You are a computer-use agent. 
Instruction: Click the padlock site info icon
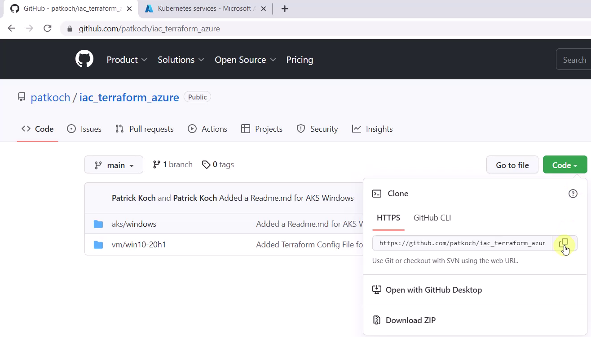pos(70,29)
